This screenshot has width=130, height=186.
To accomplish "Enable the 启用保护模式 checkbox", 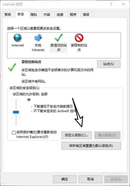I will pos(14,133).
